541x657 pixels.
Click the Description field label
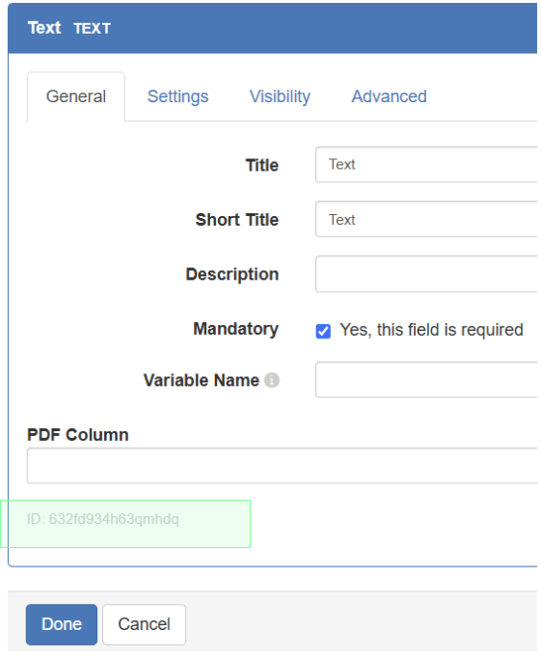pos(232,274)
